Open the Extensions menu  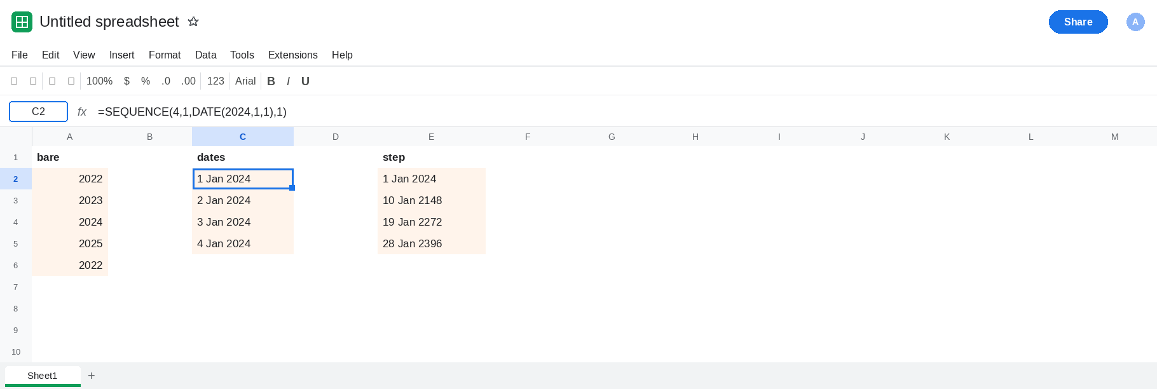[x=292, y=55]
